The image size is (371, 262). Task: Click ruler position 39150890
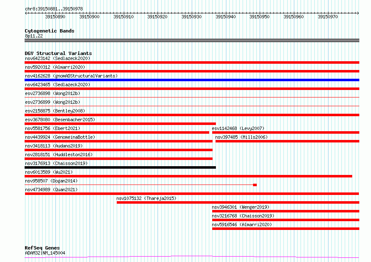[x=55, y=17]
